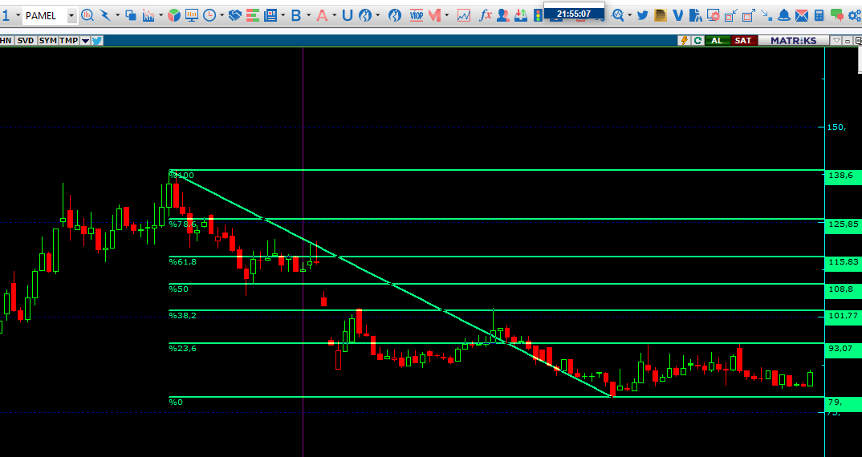Image resolution: width=862 pixels, height=457 pixels.
Task: Click the VIOP toolbar icon
Action: [x=417, y=15]
